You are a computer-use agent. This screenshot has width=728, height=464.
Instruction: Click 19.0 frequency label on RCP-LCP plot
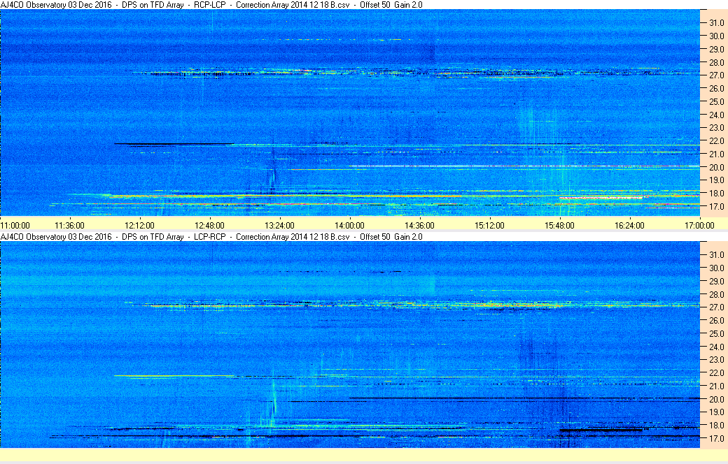tap(716, 180)
